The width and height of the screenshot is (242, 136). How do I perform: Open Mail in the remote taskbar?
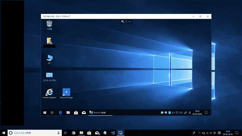pyautogui.click(x=84, y=113)
